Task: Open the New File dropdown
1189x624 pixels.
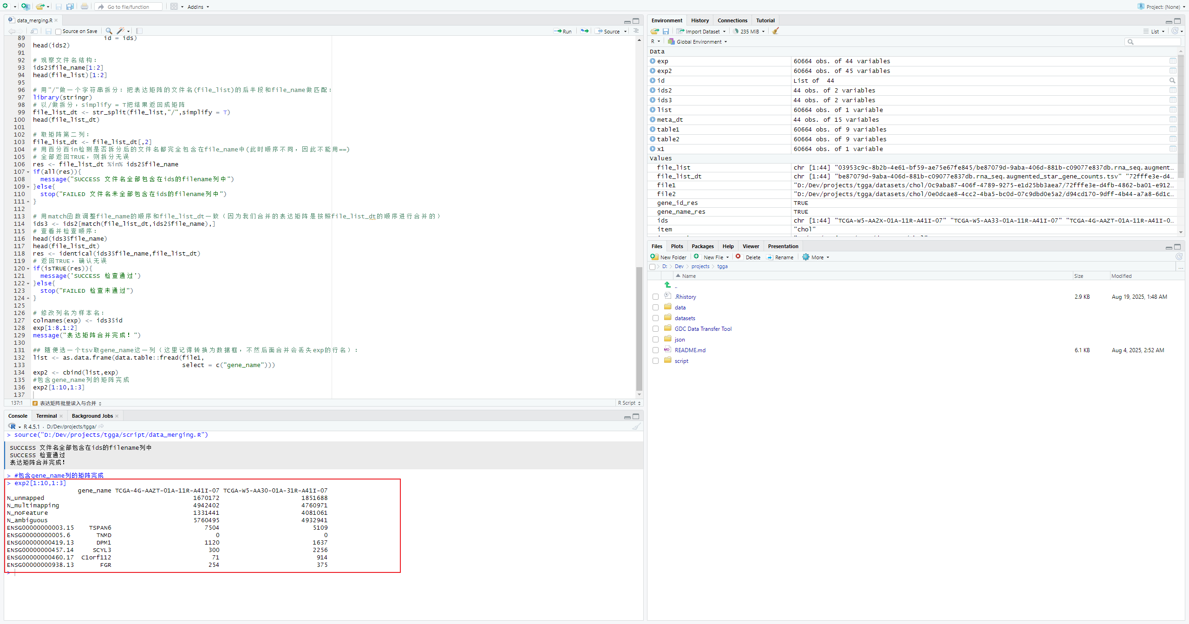Action: tap(712, 257)
